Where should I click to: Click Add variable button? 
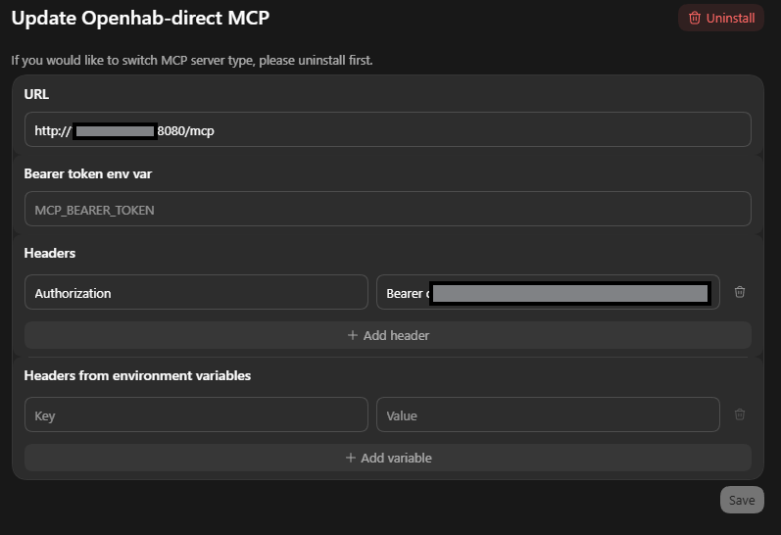[x=387, y=458]
